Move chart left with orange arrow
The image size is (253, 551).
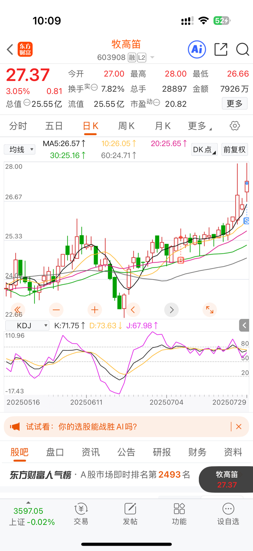(x=133, y=310)
